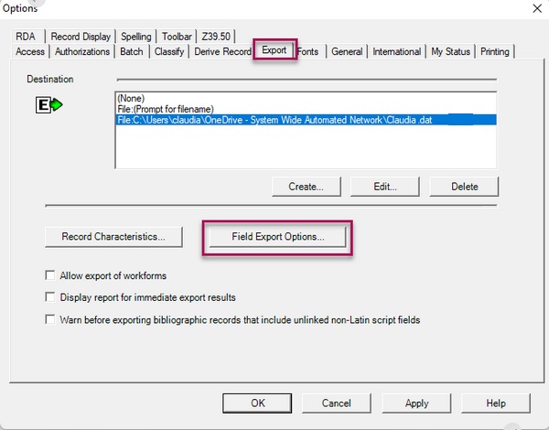Open Record Characteristics... settings
The width and height of the screenshot is (549, 430).
click(x=113, y=237)
